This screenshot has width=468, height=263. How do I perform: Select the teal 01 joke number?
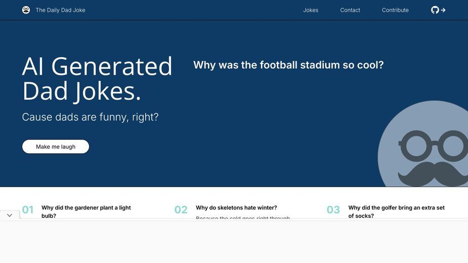(28, 209)
